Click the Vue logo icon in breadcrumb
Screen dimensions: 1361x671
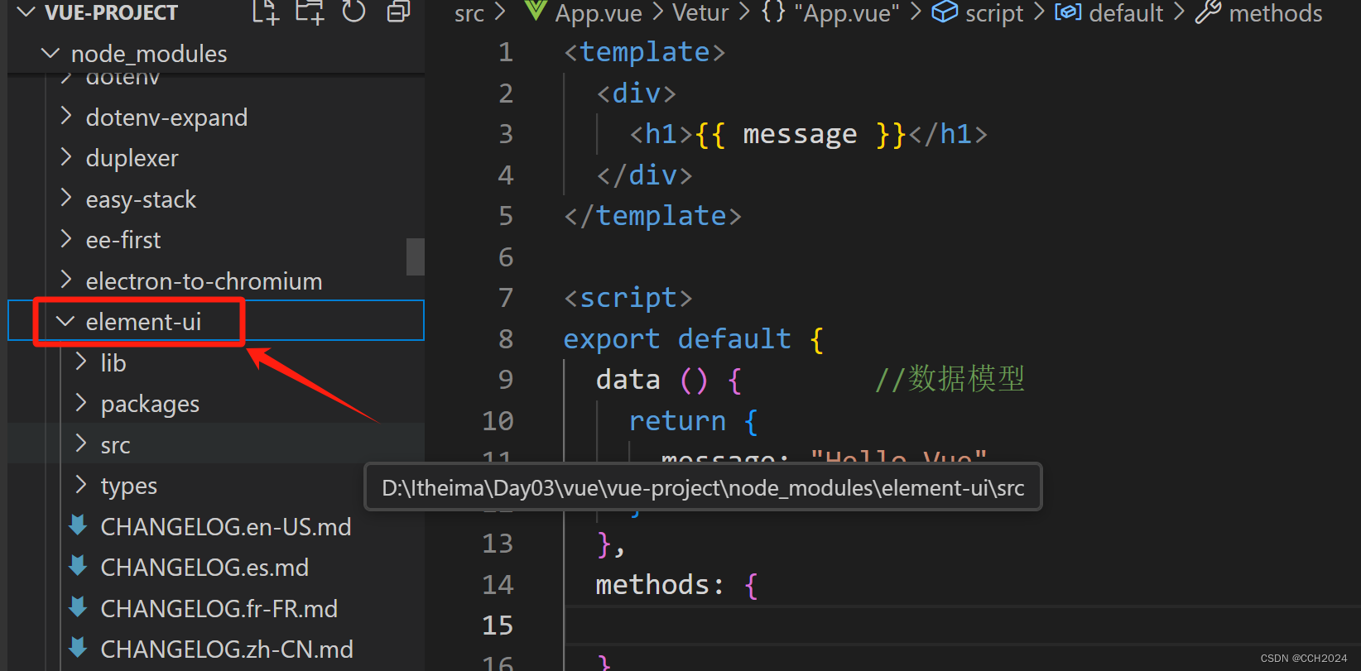pos(536,11)
